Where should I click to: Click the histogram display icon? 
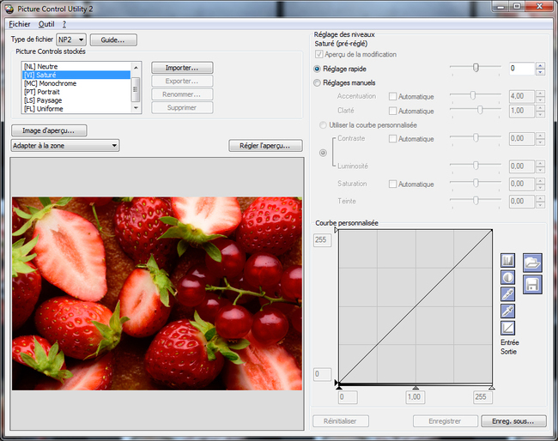point(507,260)
